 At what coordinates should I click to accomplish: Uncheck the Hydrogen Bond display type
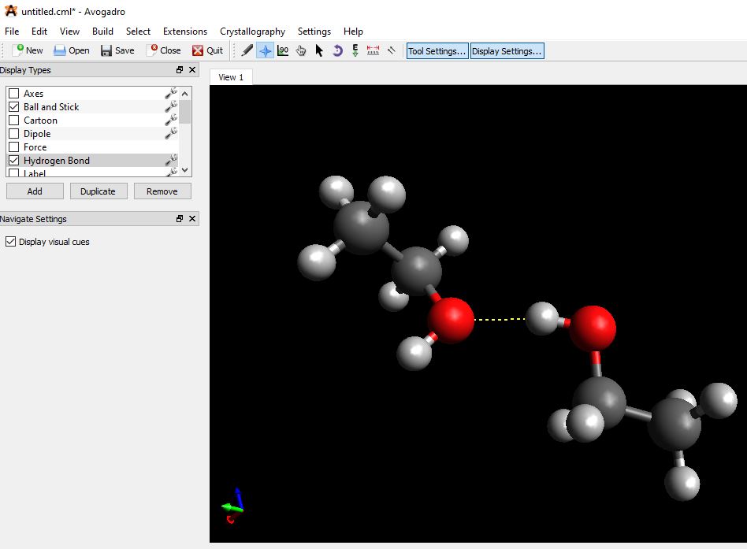click(x=13, y=161)
